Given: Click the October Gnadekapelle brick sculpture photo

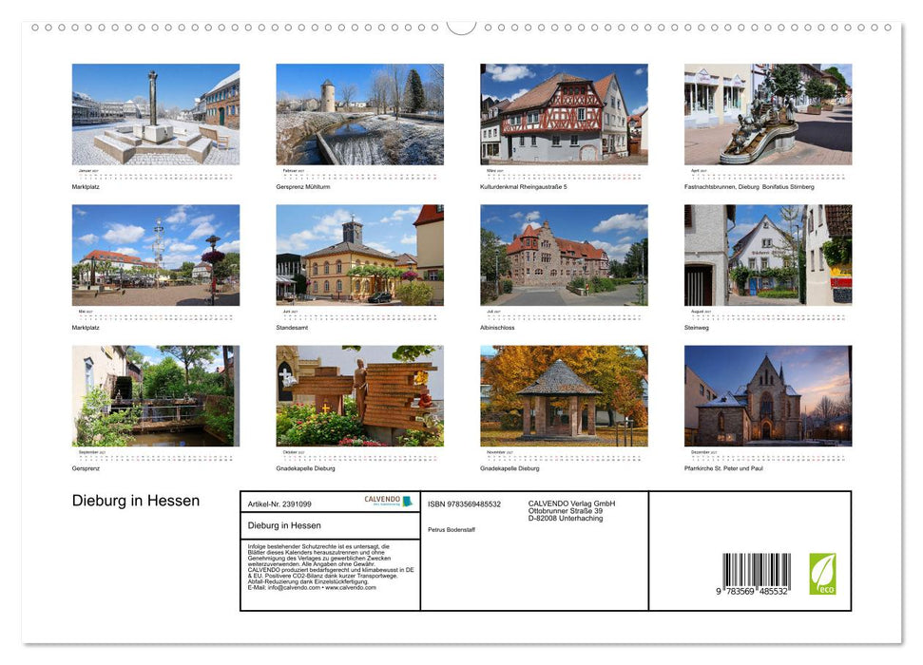Looking at the screenshot, I should 359,395.
